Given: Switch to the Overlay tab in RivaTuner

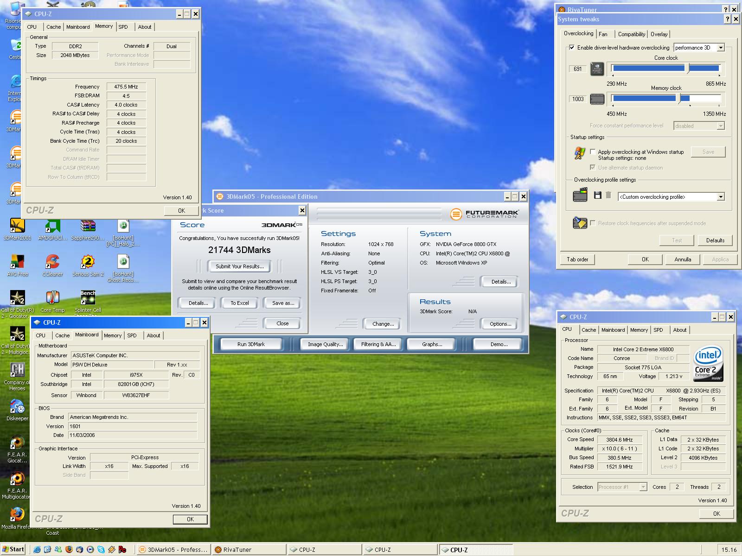Looking at the screenshot, I should click(x=659, y=34).
